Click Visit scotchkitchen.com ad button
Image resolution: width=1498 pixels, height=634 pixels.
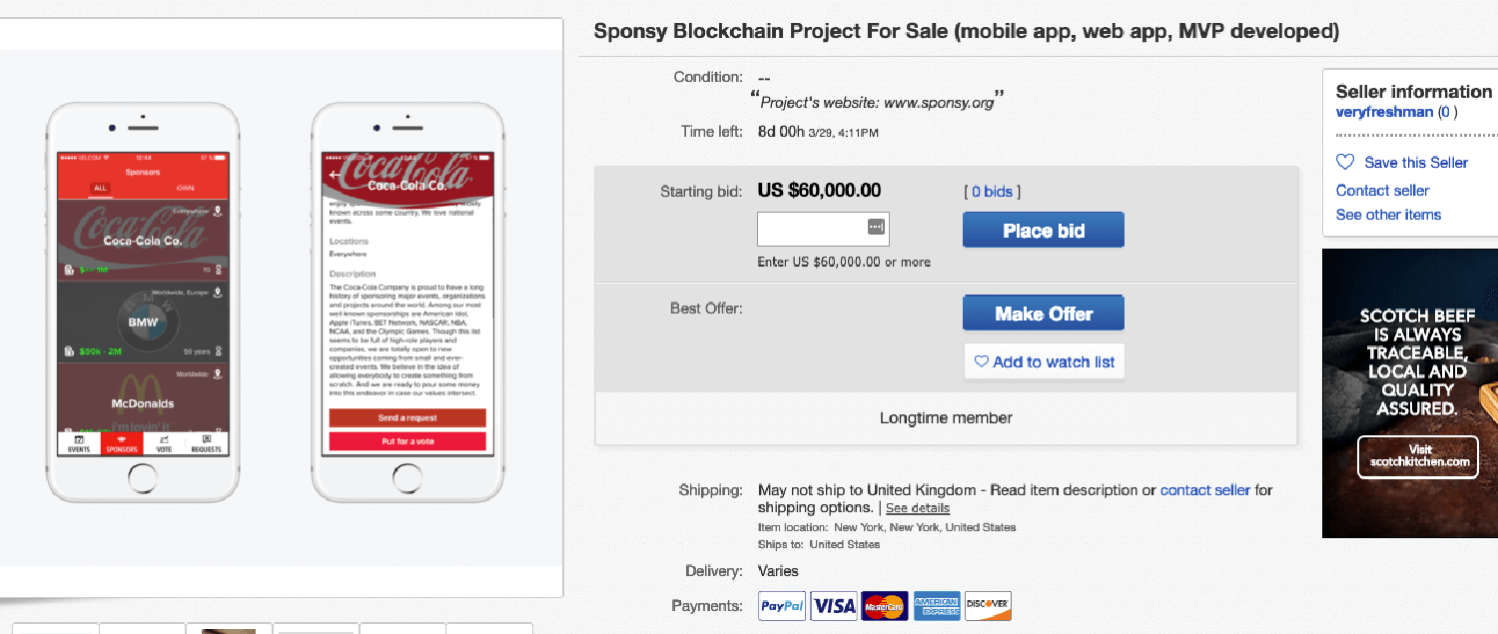click(1418, 456)
